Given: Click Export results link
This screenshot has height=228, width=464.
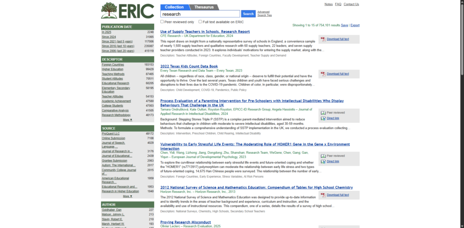Looking at the screenshot, I should (x=355, y=25).
